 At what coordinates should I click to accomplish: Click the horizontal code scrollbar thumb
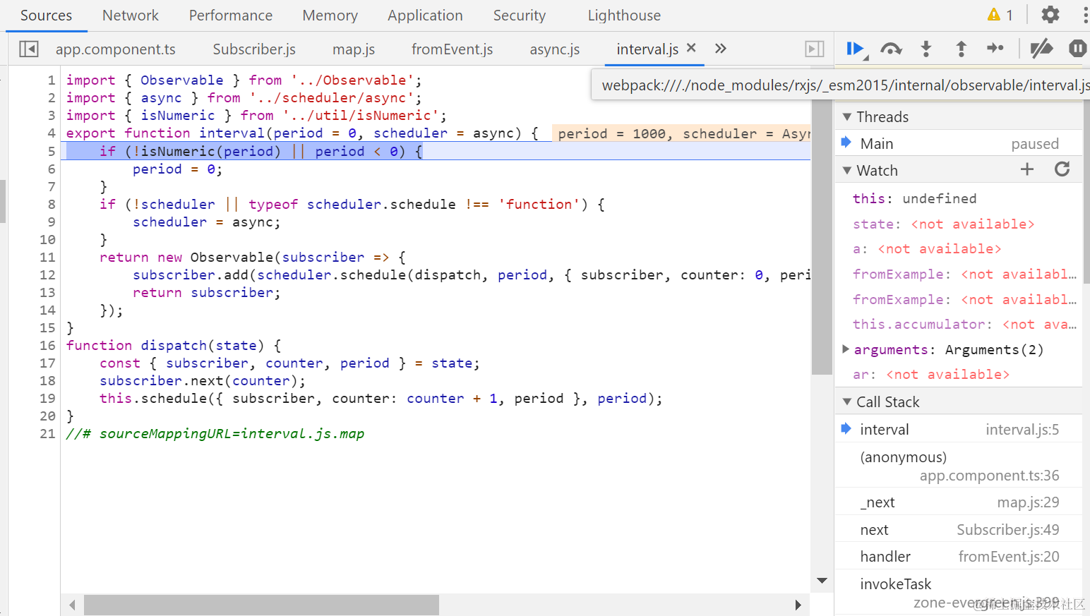click(x=261, y=605)
